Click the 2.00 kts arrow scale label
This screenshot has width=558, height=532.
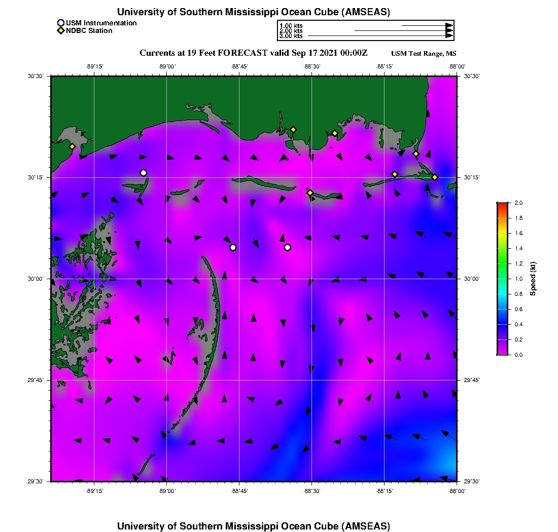pyautogui.click(x=291, y=31)
